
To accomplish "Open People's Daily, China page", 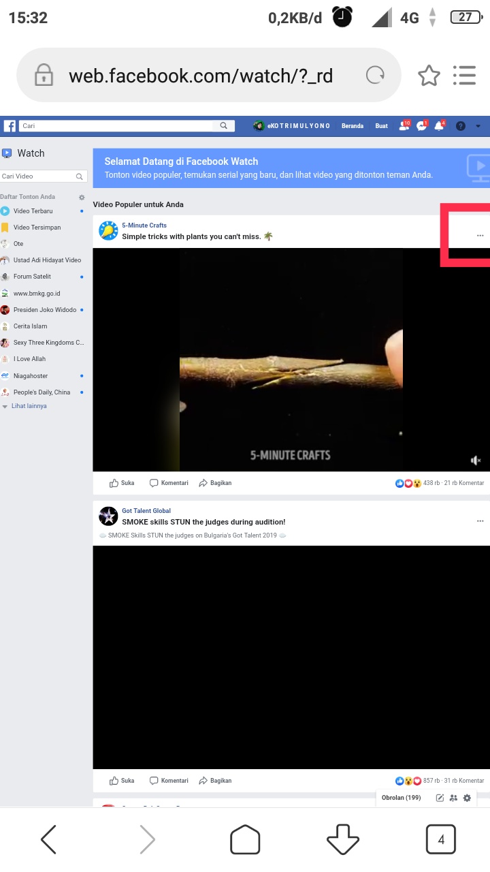I will tap(42, 392).
